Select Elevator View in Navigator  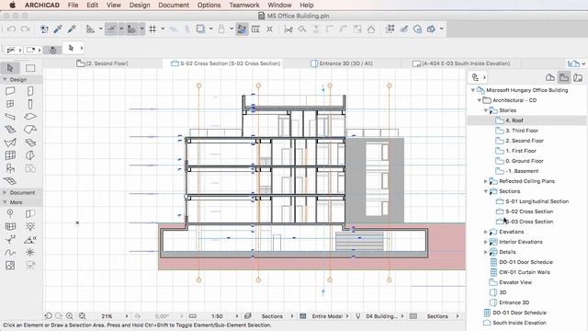515,282
